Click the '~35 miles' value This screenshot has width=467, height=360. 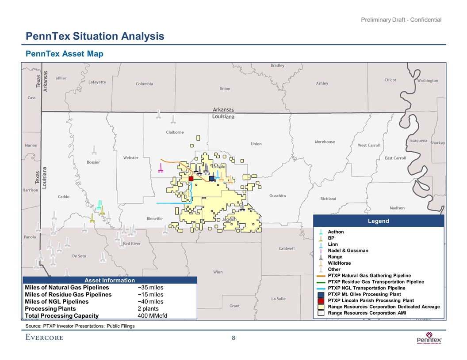pos(150,288)
